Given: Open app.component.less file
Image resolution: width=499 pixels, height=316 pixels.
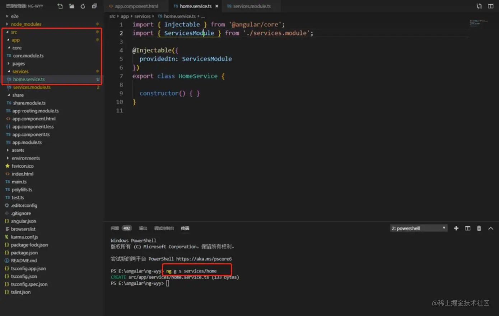Looking at the screenshot, I should 33,126.
